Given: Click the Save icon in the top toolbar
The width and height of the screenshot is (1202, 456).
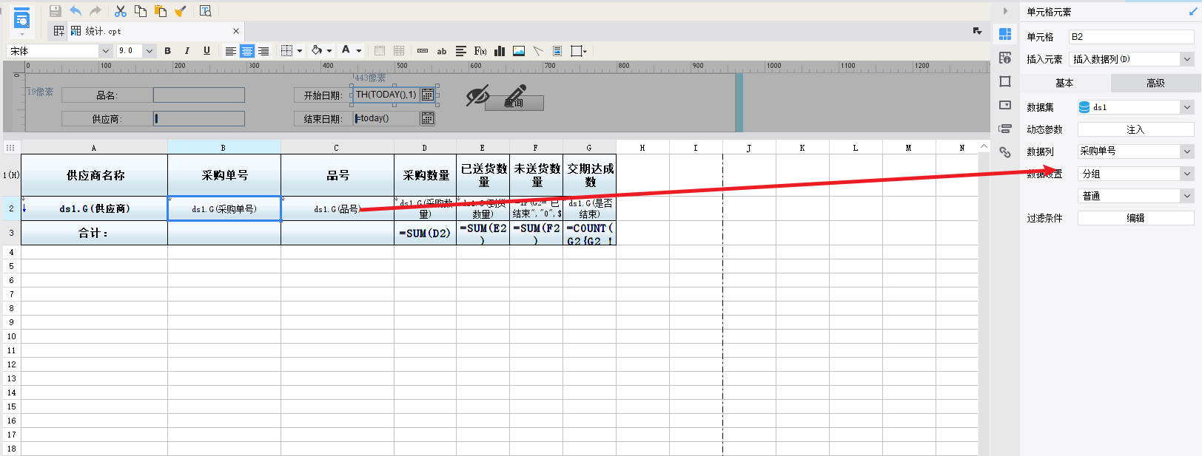Looking at the screenshot, I should pos(55,11).
